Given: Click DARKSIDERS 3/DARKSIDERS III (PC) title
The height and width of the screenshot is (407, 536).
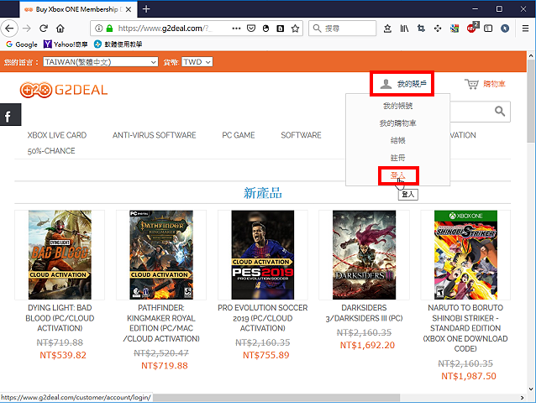Looking at the screenshot, I should coord(364,313).
